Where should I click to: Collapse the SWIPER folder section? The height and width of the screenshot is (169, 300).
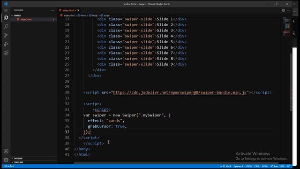point(17,15)
